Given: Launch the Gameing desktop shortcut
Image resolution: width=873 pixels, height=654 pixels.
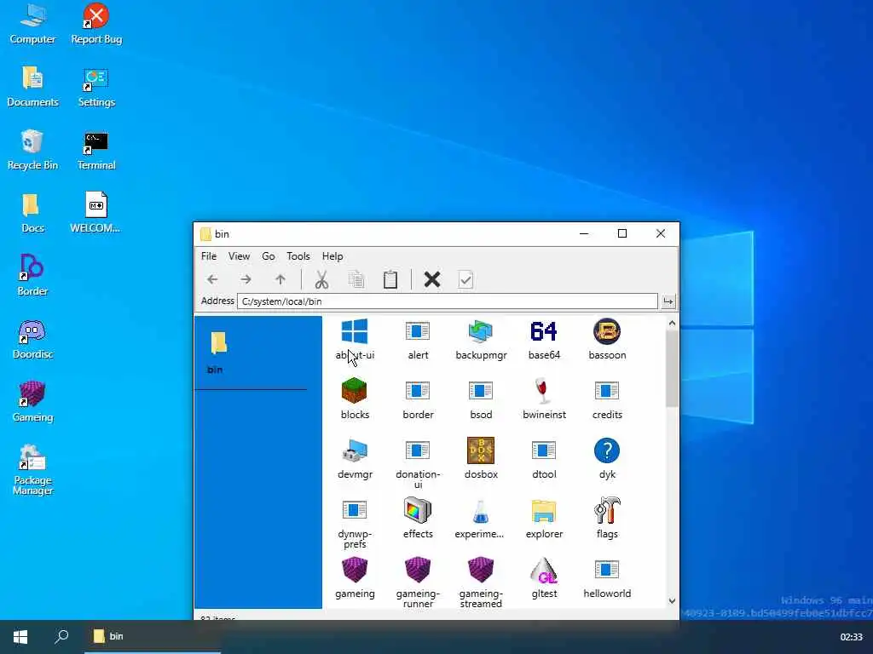Looking at the screenshot, I should (x=33, y=402).
